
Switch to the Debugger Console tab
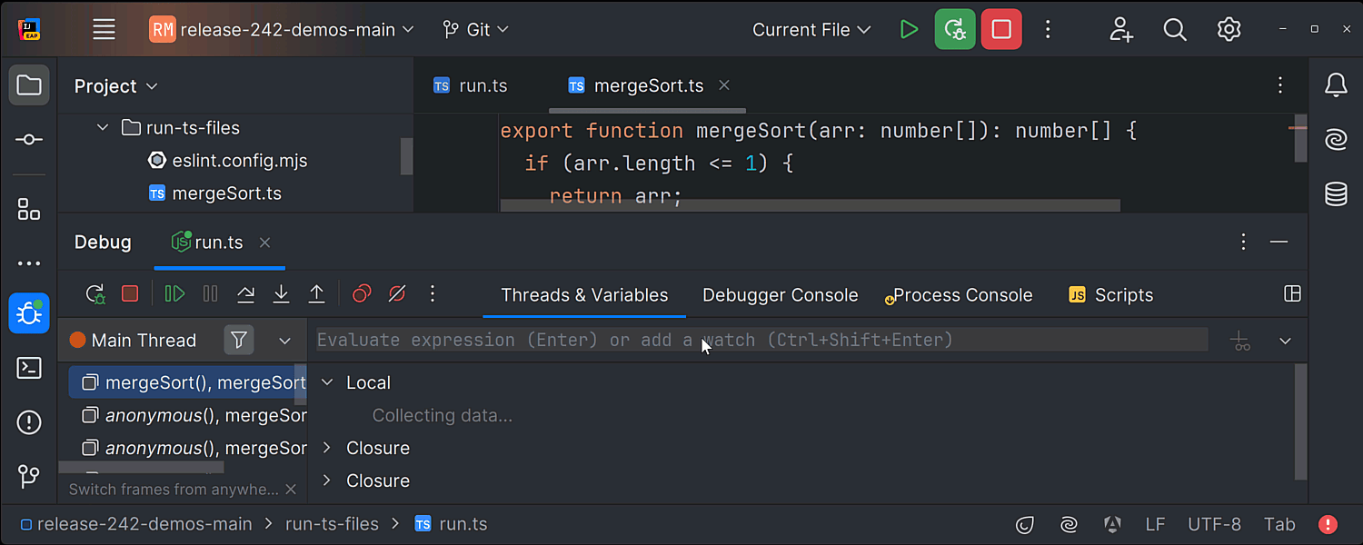coord(780,295)
